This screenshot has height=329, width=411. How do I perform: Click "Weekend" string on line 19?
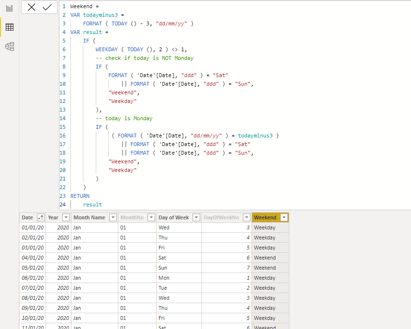tap(123, 161)
